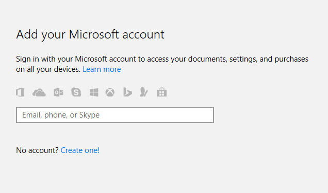Click the Store shopping bag icon
The height and width of the screenshot is (193, 328).
[x=162, y=92]
